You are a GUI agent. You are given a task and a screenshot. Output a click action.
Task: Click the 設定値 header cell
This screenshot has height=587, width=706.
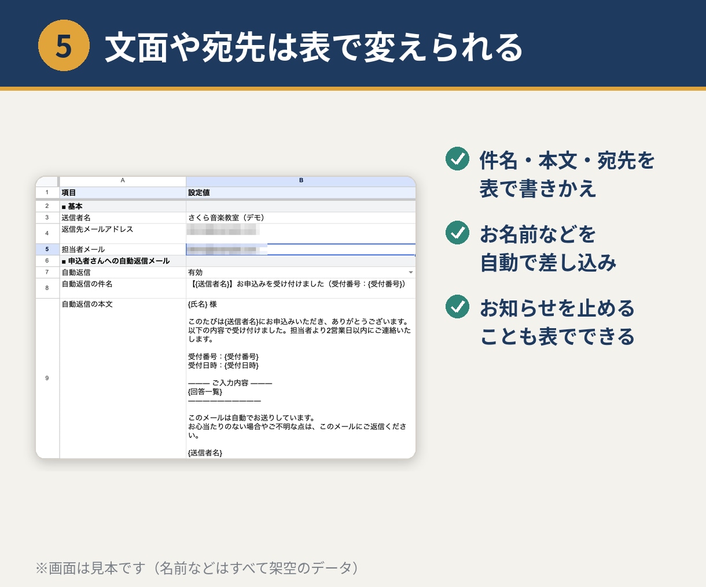point(301,192)
